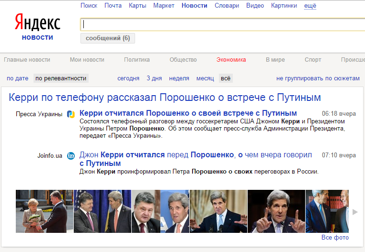Viewport: 365px width, 252px height.
Task: Open photo of Kerry raising finger
Action: 276,211
